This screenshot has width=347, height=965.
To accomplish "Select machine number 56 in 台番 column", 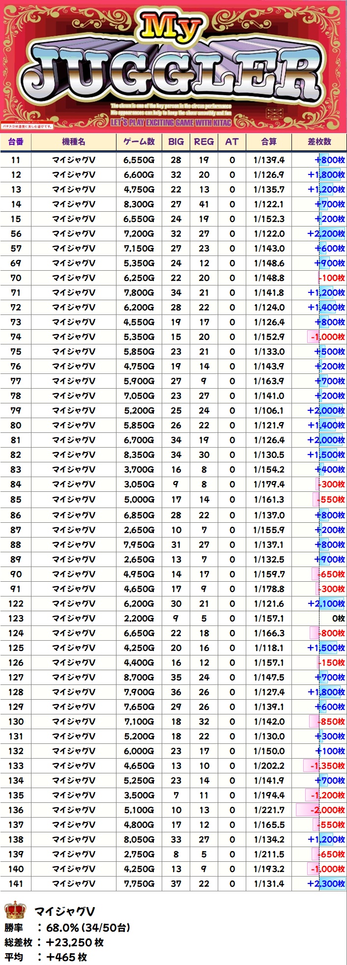I will pos(16,234).
